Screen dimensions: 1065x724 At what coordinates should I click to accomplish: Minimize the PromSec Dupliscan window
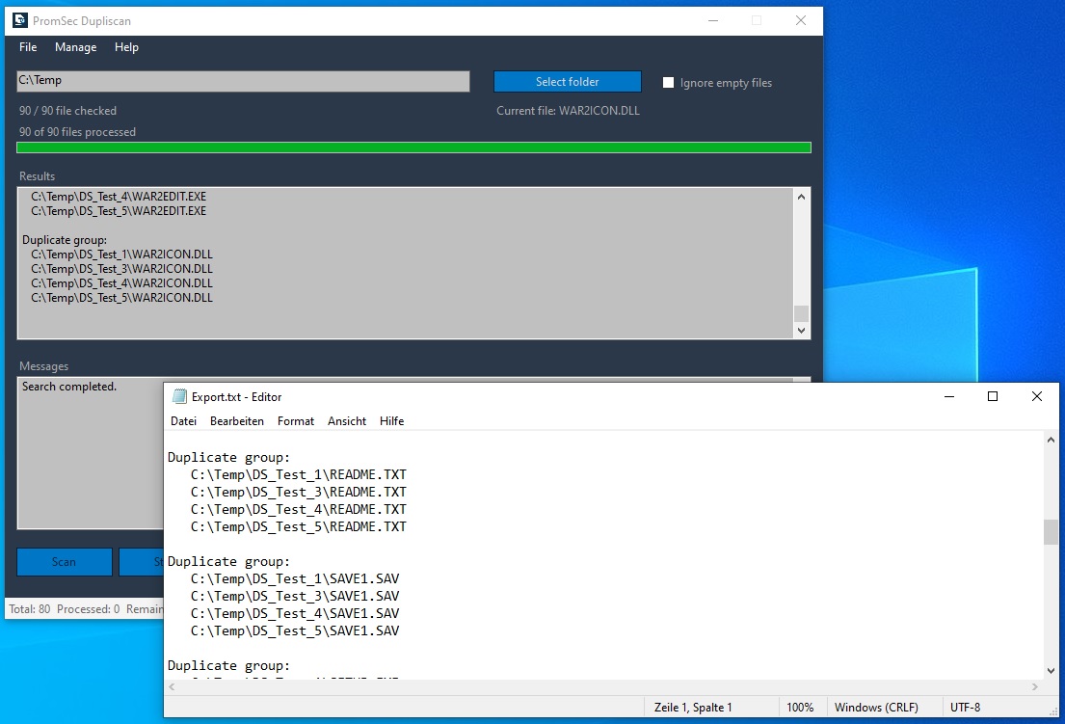click(x=711, y=20)
